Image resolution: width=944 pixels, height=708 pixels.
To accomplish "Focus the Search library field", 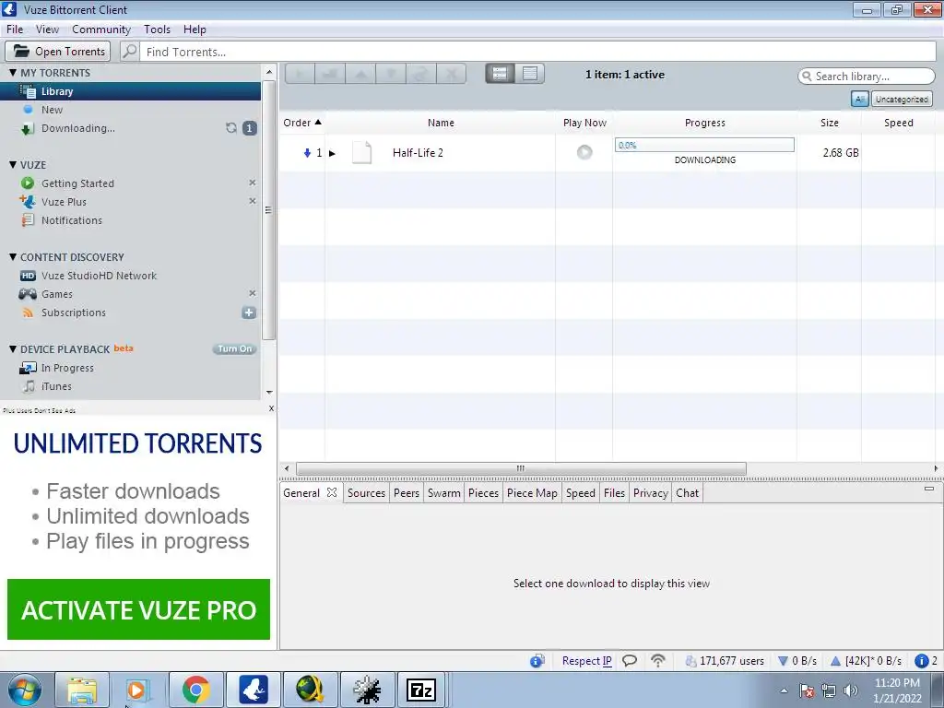I will [867, 77].
